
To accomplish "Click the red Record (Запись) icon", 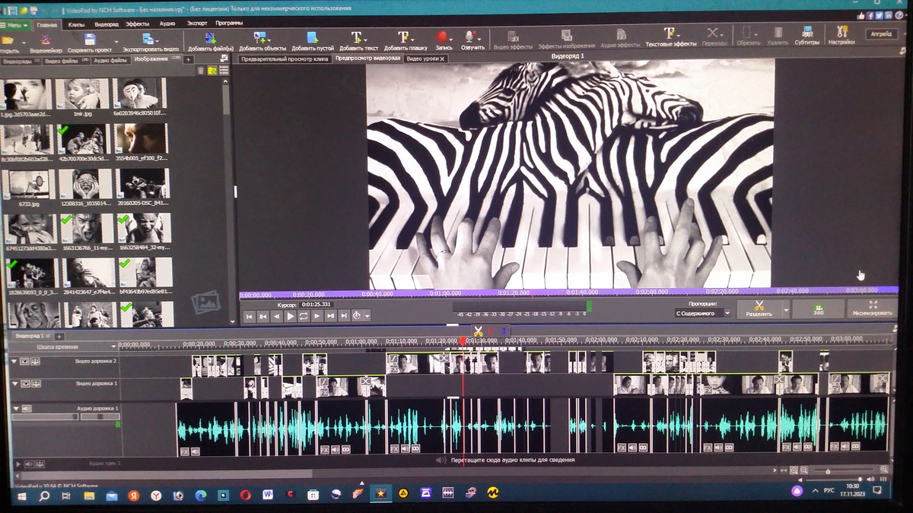I will point(442,37).
